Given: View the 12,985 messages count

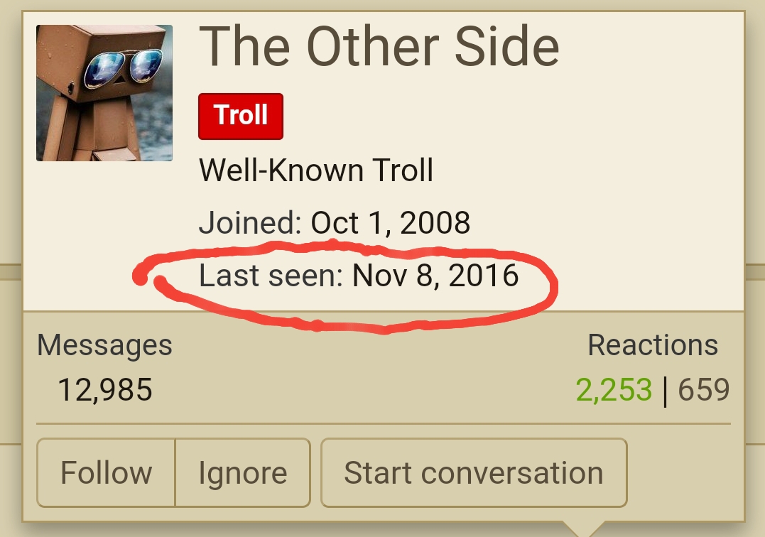Looking at the screenshot, I should click(105, 390).
